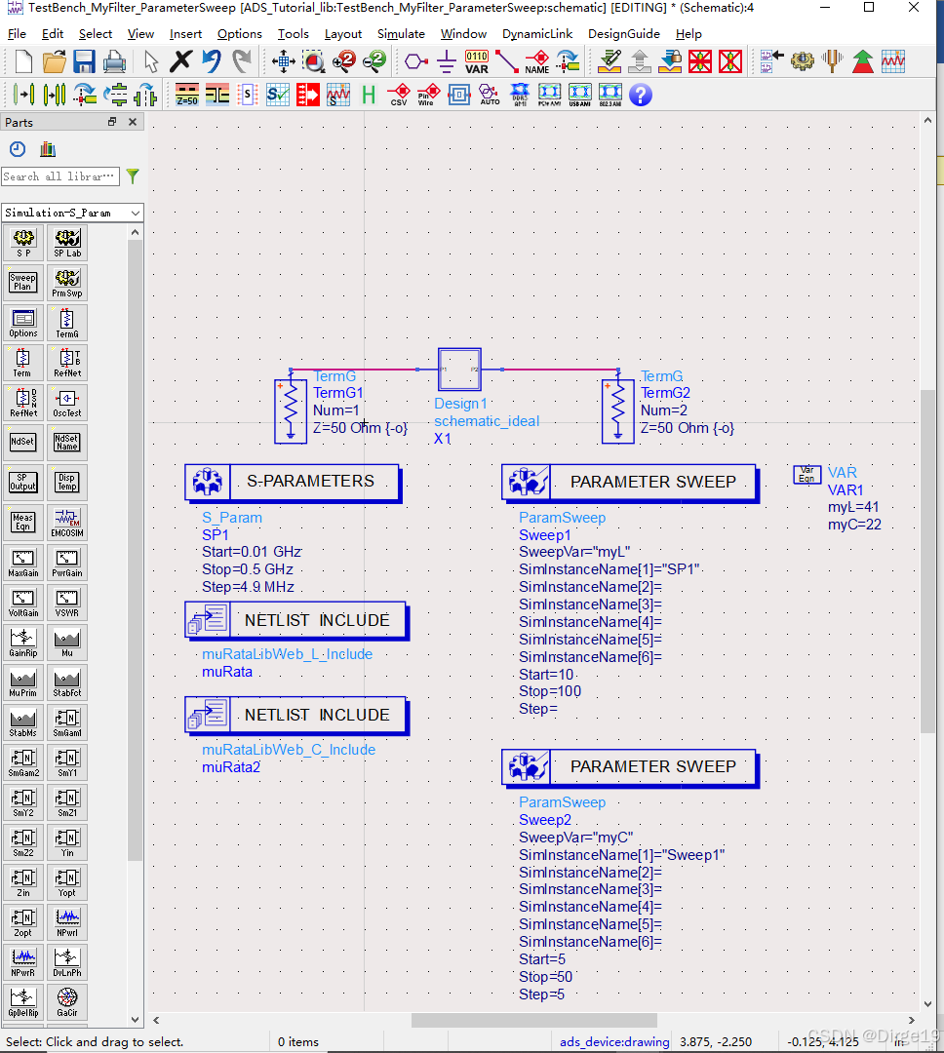The width and height of the screenshot is (944, 1053).
Task: Select the Design1 subcircuit symbol
Action: (459, 369)
